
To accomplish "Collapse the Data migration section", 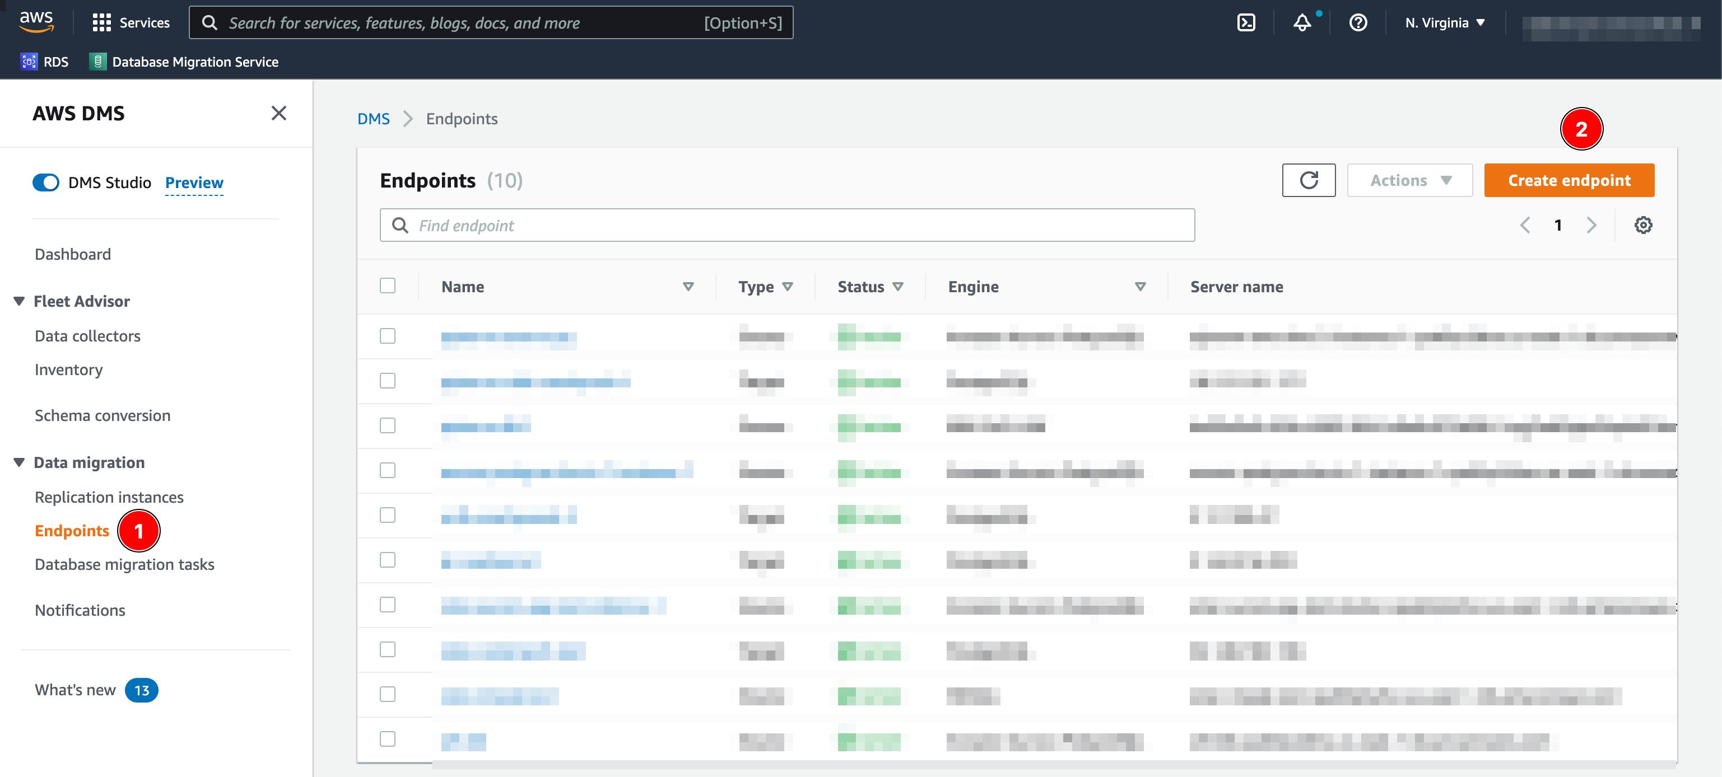I will [x=18, y=462].
